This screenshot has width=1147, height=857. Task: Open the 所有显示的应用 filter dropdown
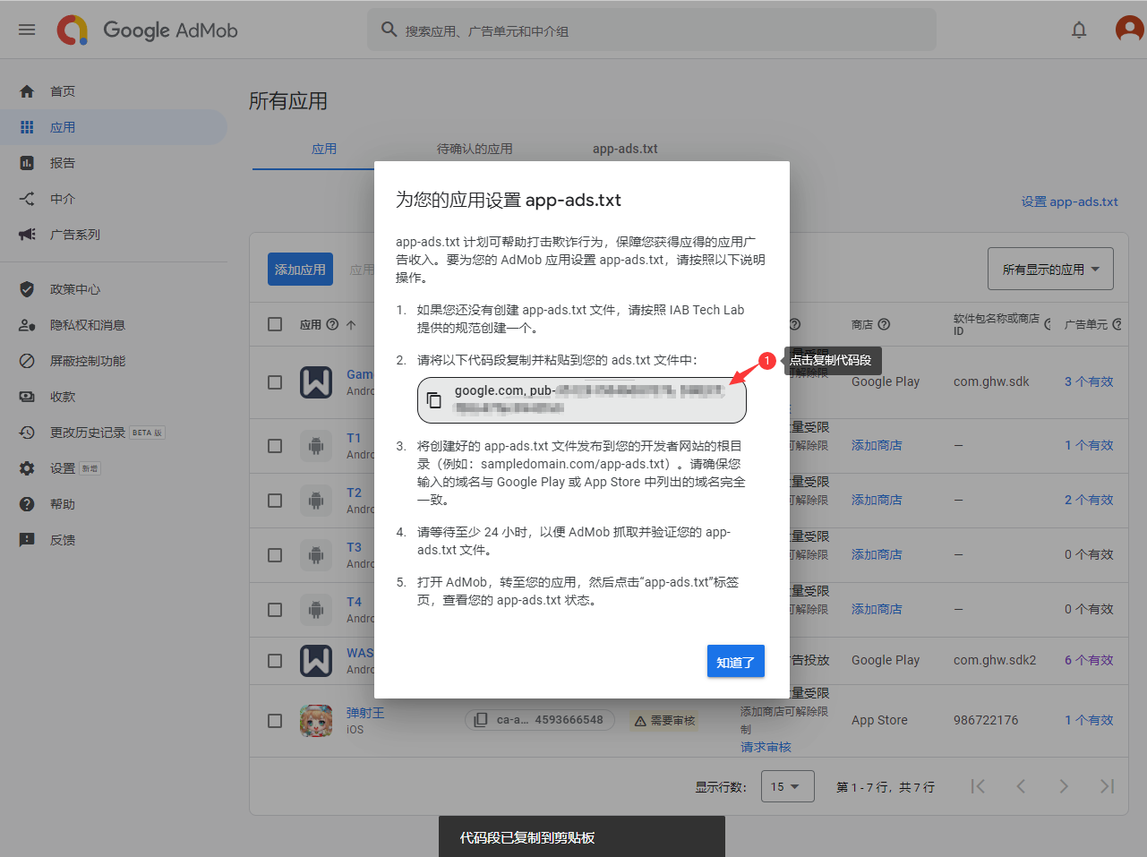click(x=1050, y=269)
